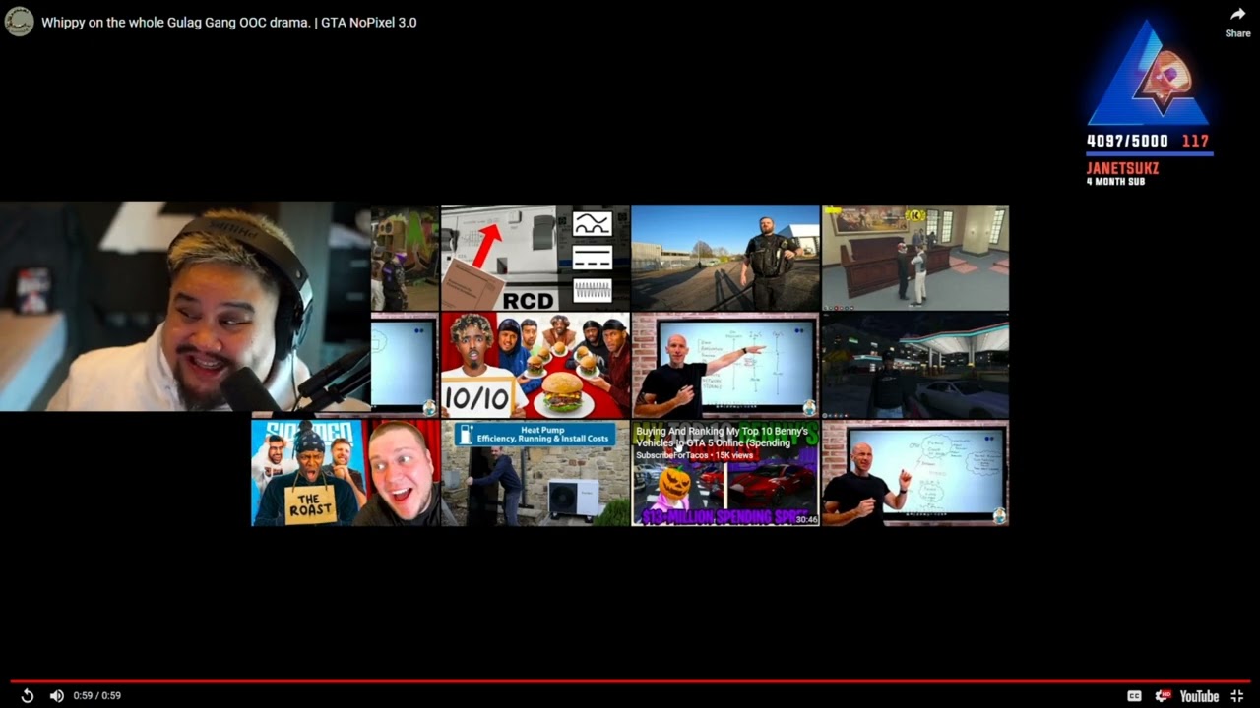
Task: Open the video on YouTube via logo
Action: (x=1199, y=696)
